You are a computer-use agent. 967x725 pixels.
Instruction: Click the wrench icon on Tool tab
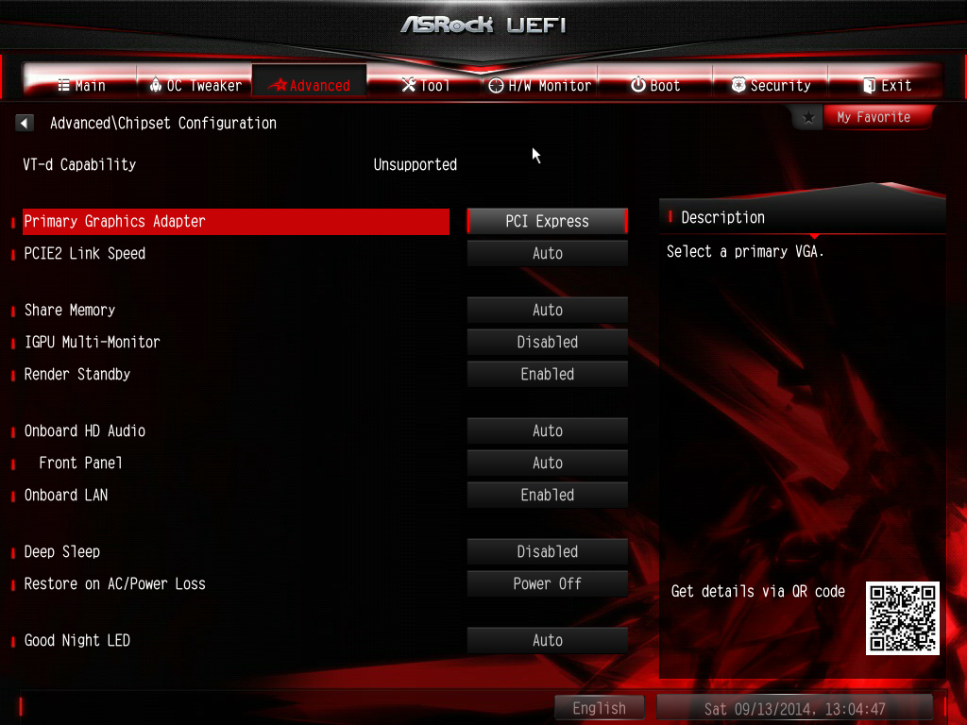point(408,85)
